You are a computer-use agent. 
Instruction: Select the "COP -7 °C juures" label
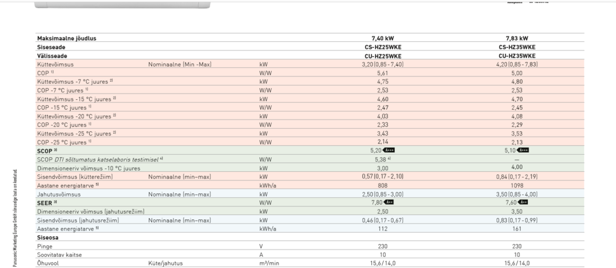(x=64, y=91)
